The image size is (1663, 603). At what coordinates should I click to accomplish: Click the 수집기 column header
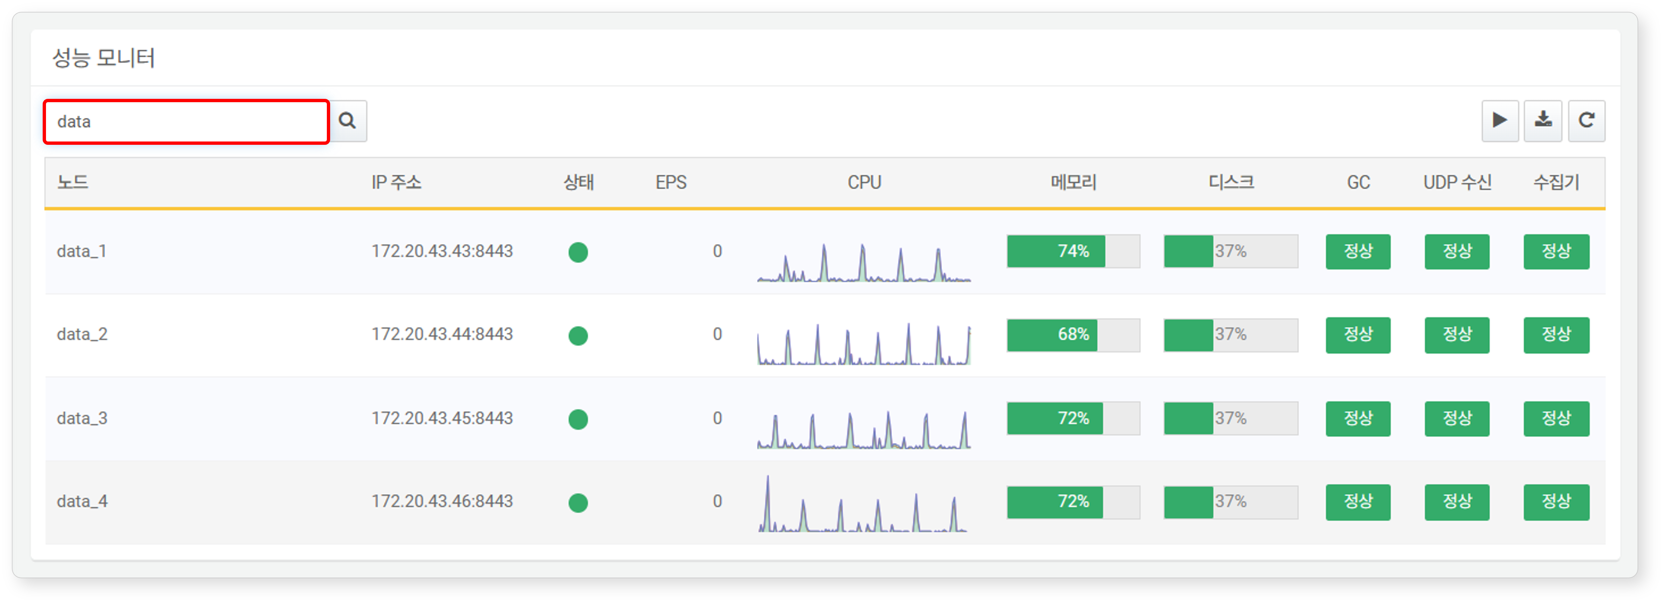1556,182
